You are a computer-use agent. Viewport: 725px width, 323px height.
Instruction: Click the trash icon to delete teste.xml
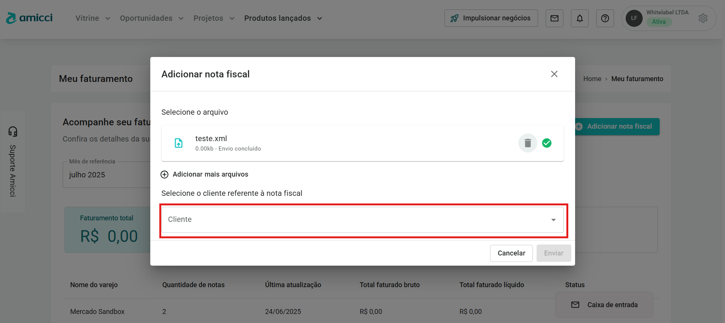(528, 143)
